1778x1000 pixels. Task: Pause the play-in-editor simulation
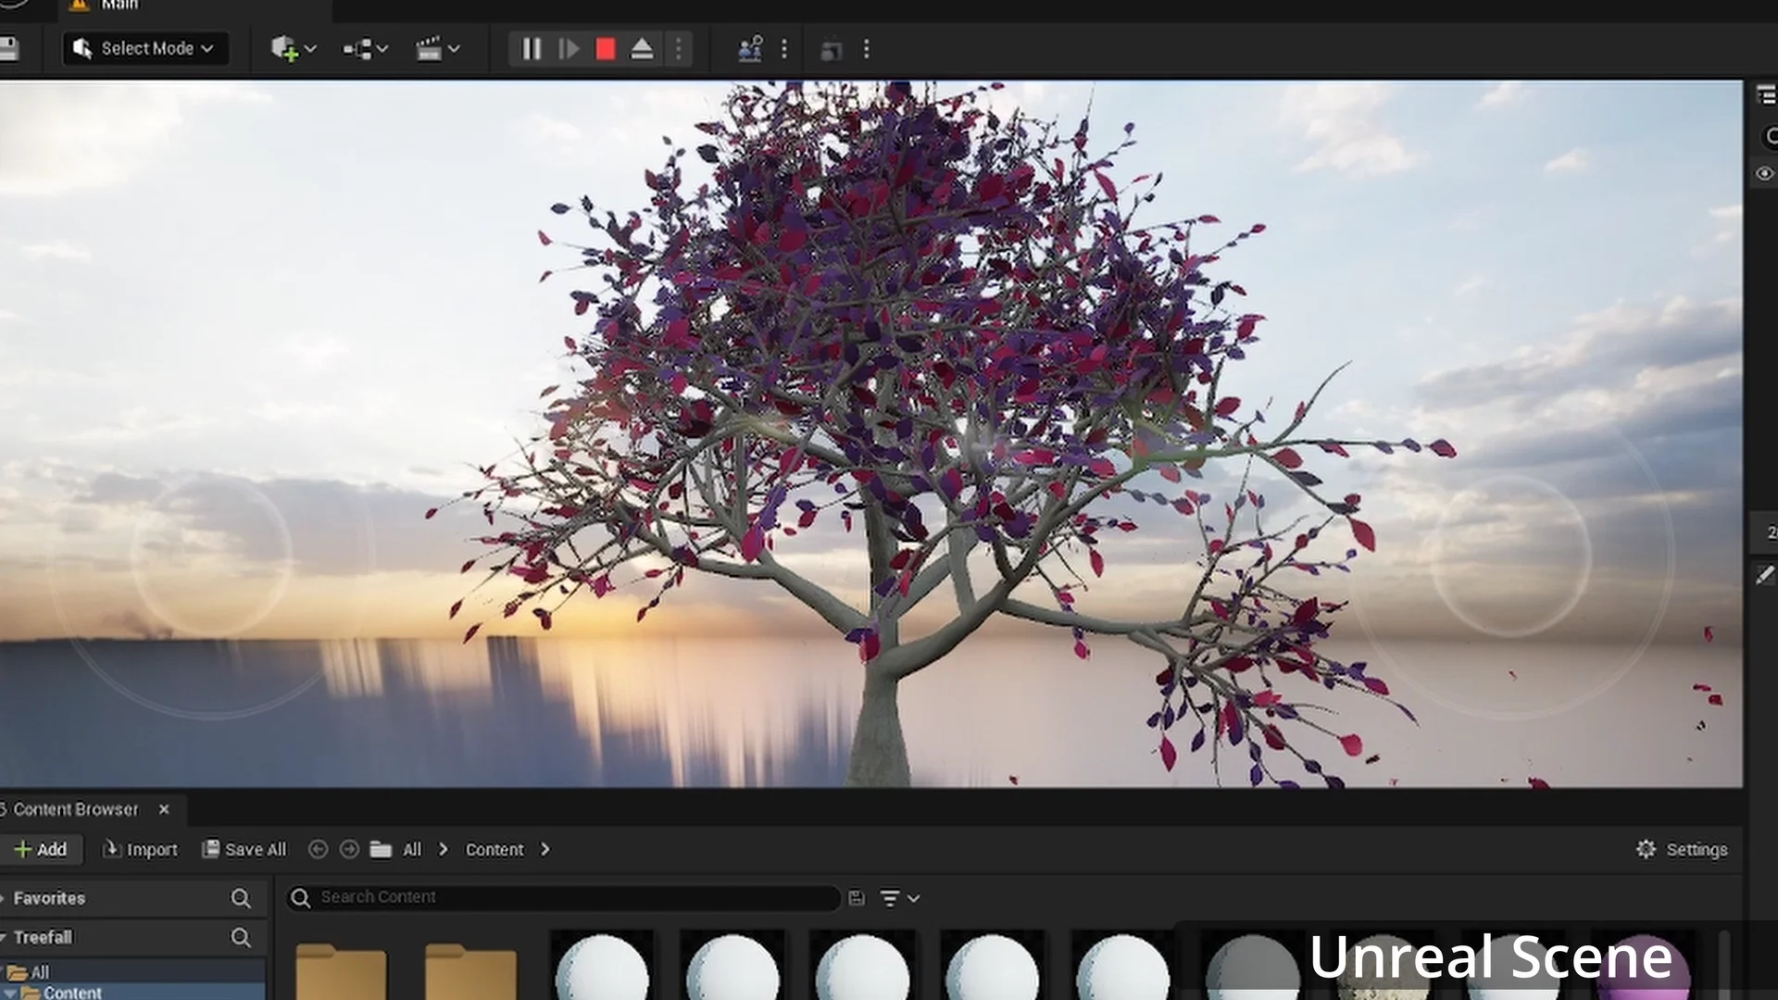click(x=531, y=48)
